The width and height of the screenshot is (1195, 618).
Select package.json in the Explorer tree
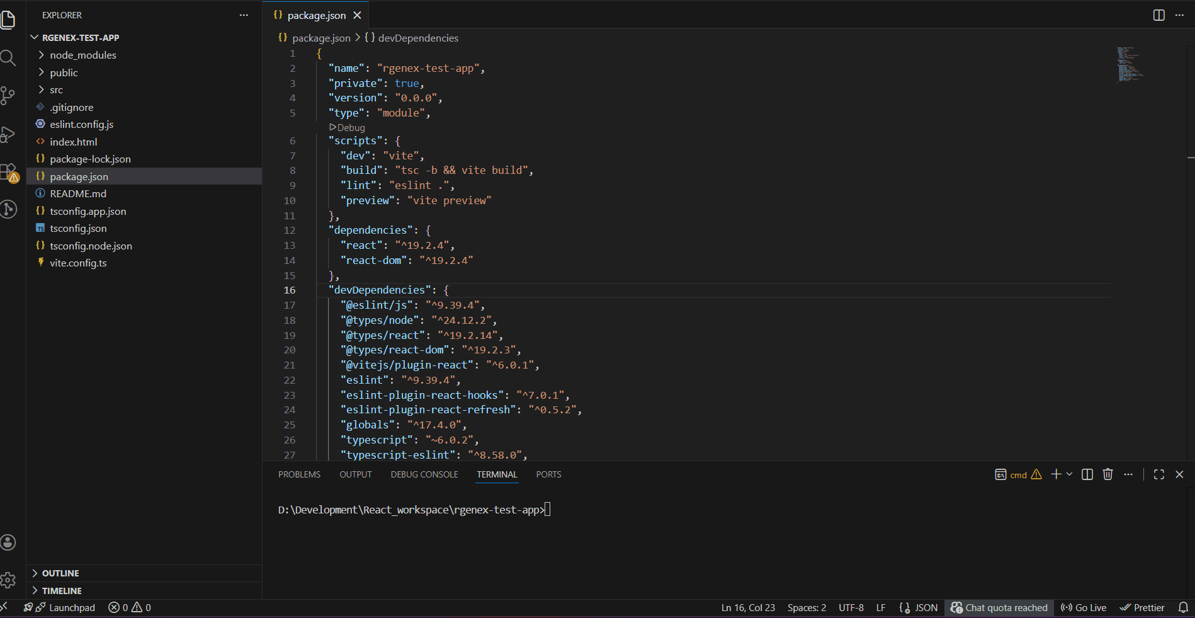point(144,176)
